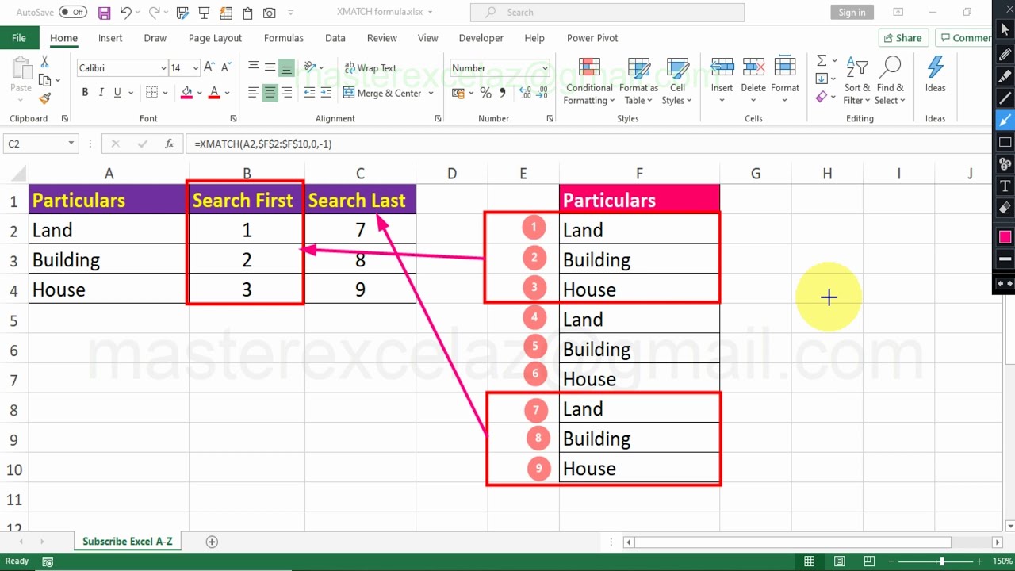This screenshot has width=1015, height=571.
Task: Click the Percent Style icon
Action: pyautogui.click(x=485, y=93)
